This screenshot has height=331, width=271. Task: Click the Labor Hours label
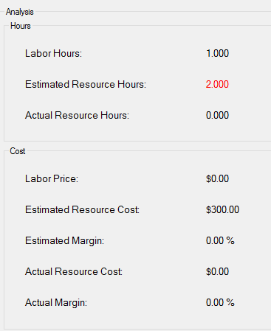(53, 53)
